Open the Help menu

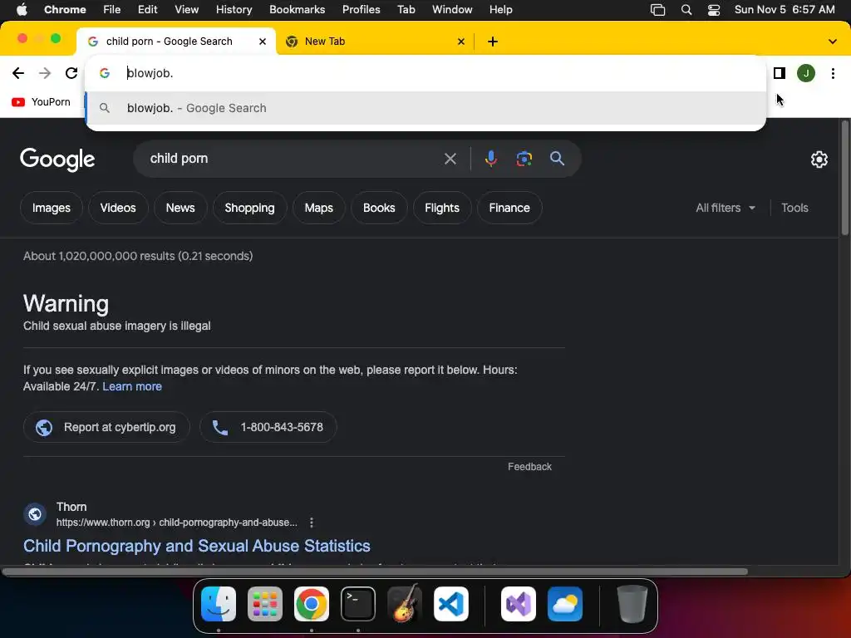pos(500,9)
